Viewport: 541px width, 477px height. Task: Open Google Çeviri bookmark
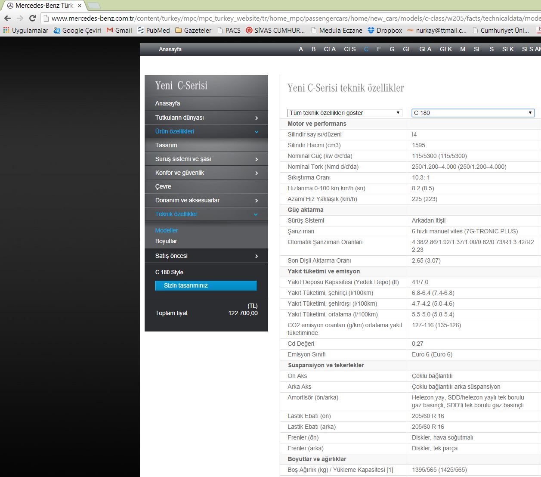point(77,31)
